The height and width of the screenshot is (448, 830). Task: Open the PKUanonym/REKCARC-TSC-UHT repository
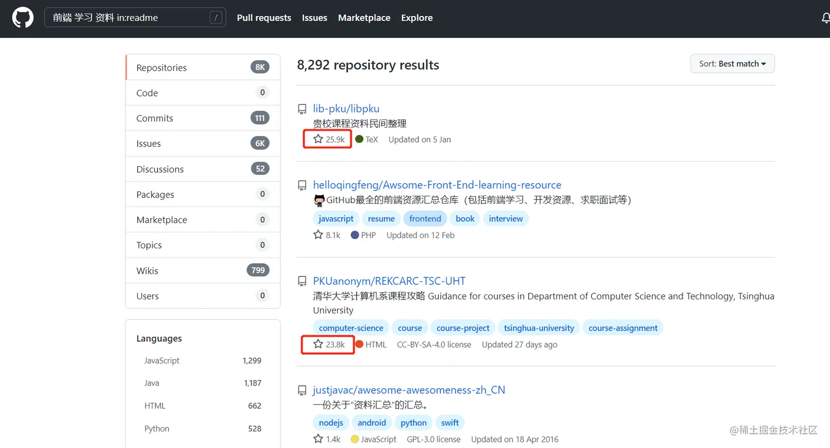coord(389,281)
